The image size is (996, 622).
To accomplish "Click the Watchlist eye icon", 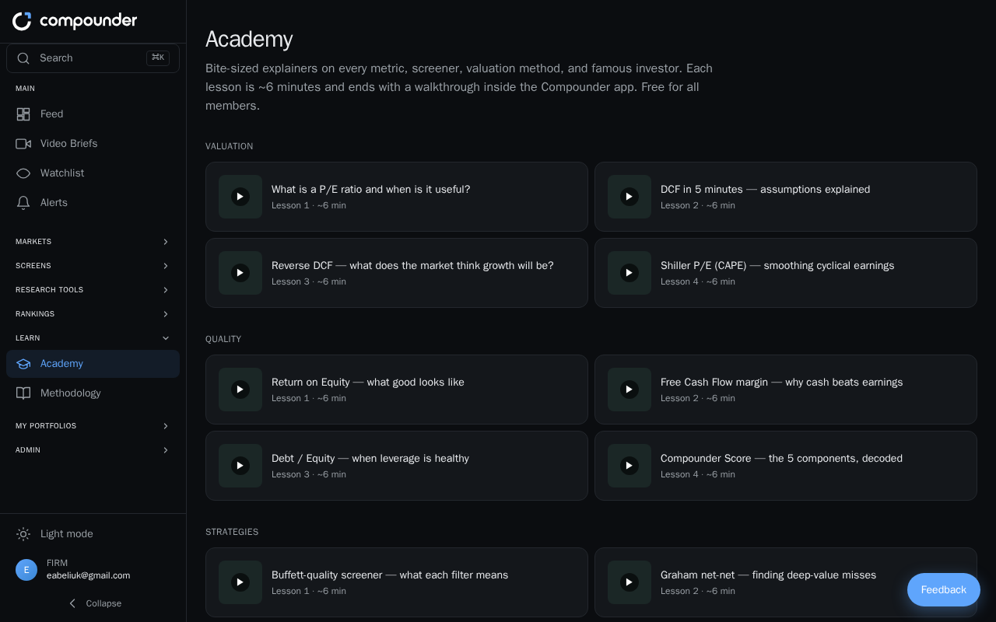I will click(23, 173).
